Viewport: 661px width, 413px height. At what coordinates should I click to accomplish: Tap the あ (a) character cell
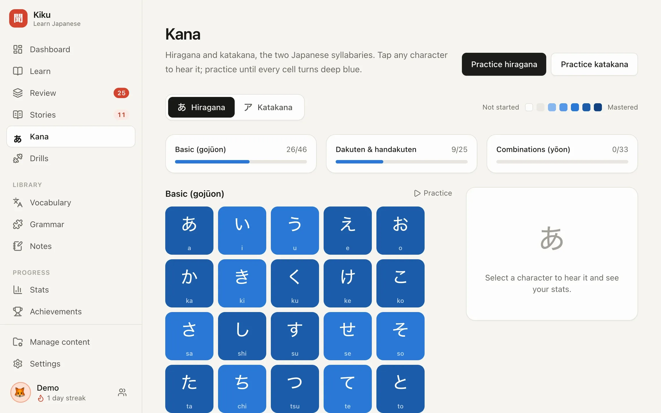pos(189,231)
